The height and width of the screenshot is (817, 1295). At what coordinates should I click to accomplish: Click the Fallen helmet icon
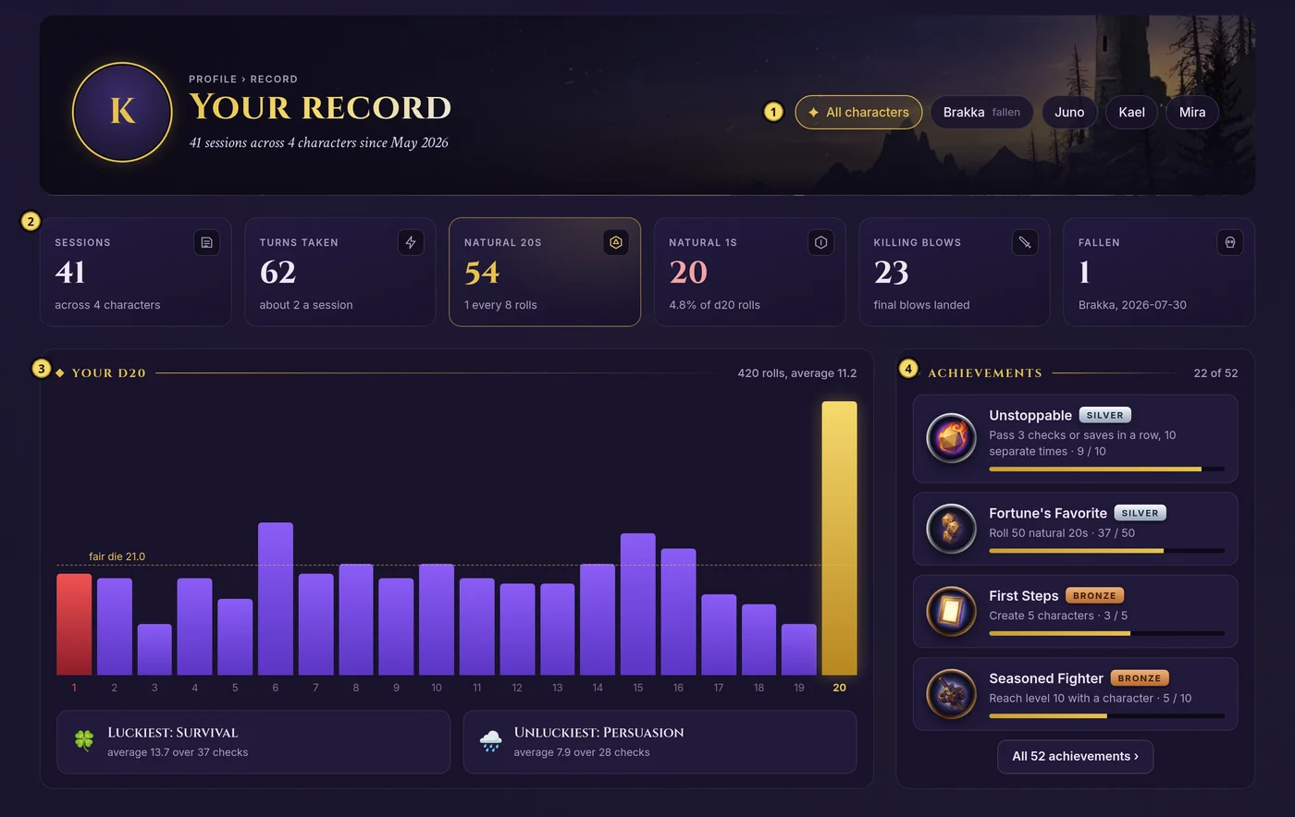tap(1229, 242)
